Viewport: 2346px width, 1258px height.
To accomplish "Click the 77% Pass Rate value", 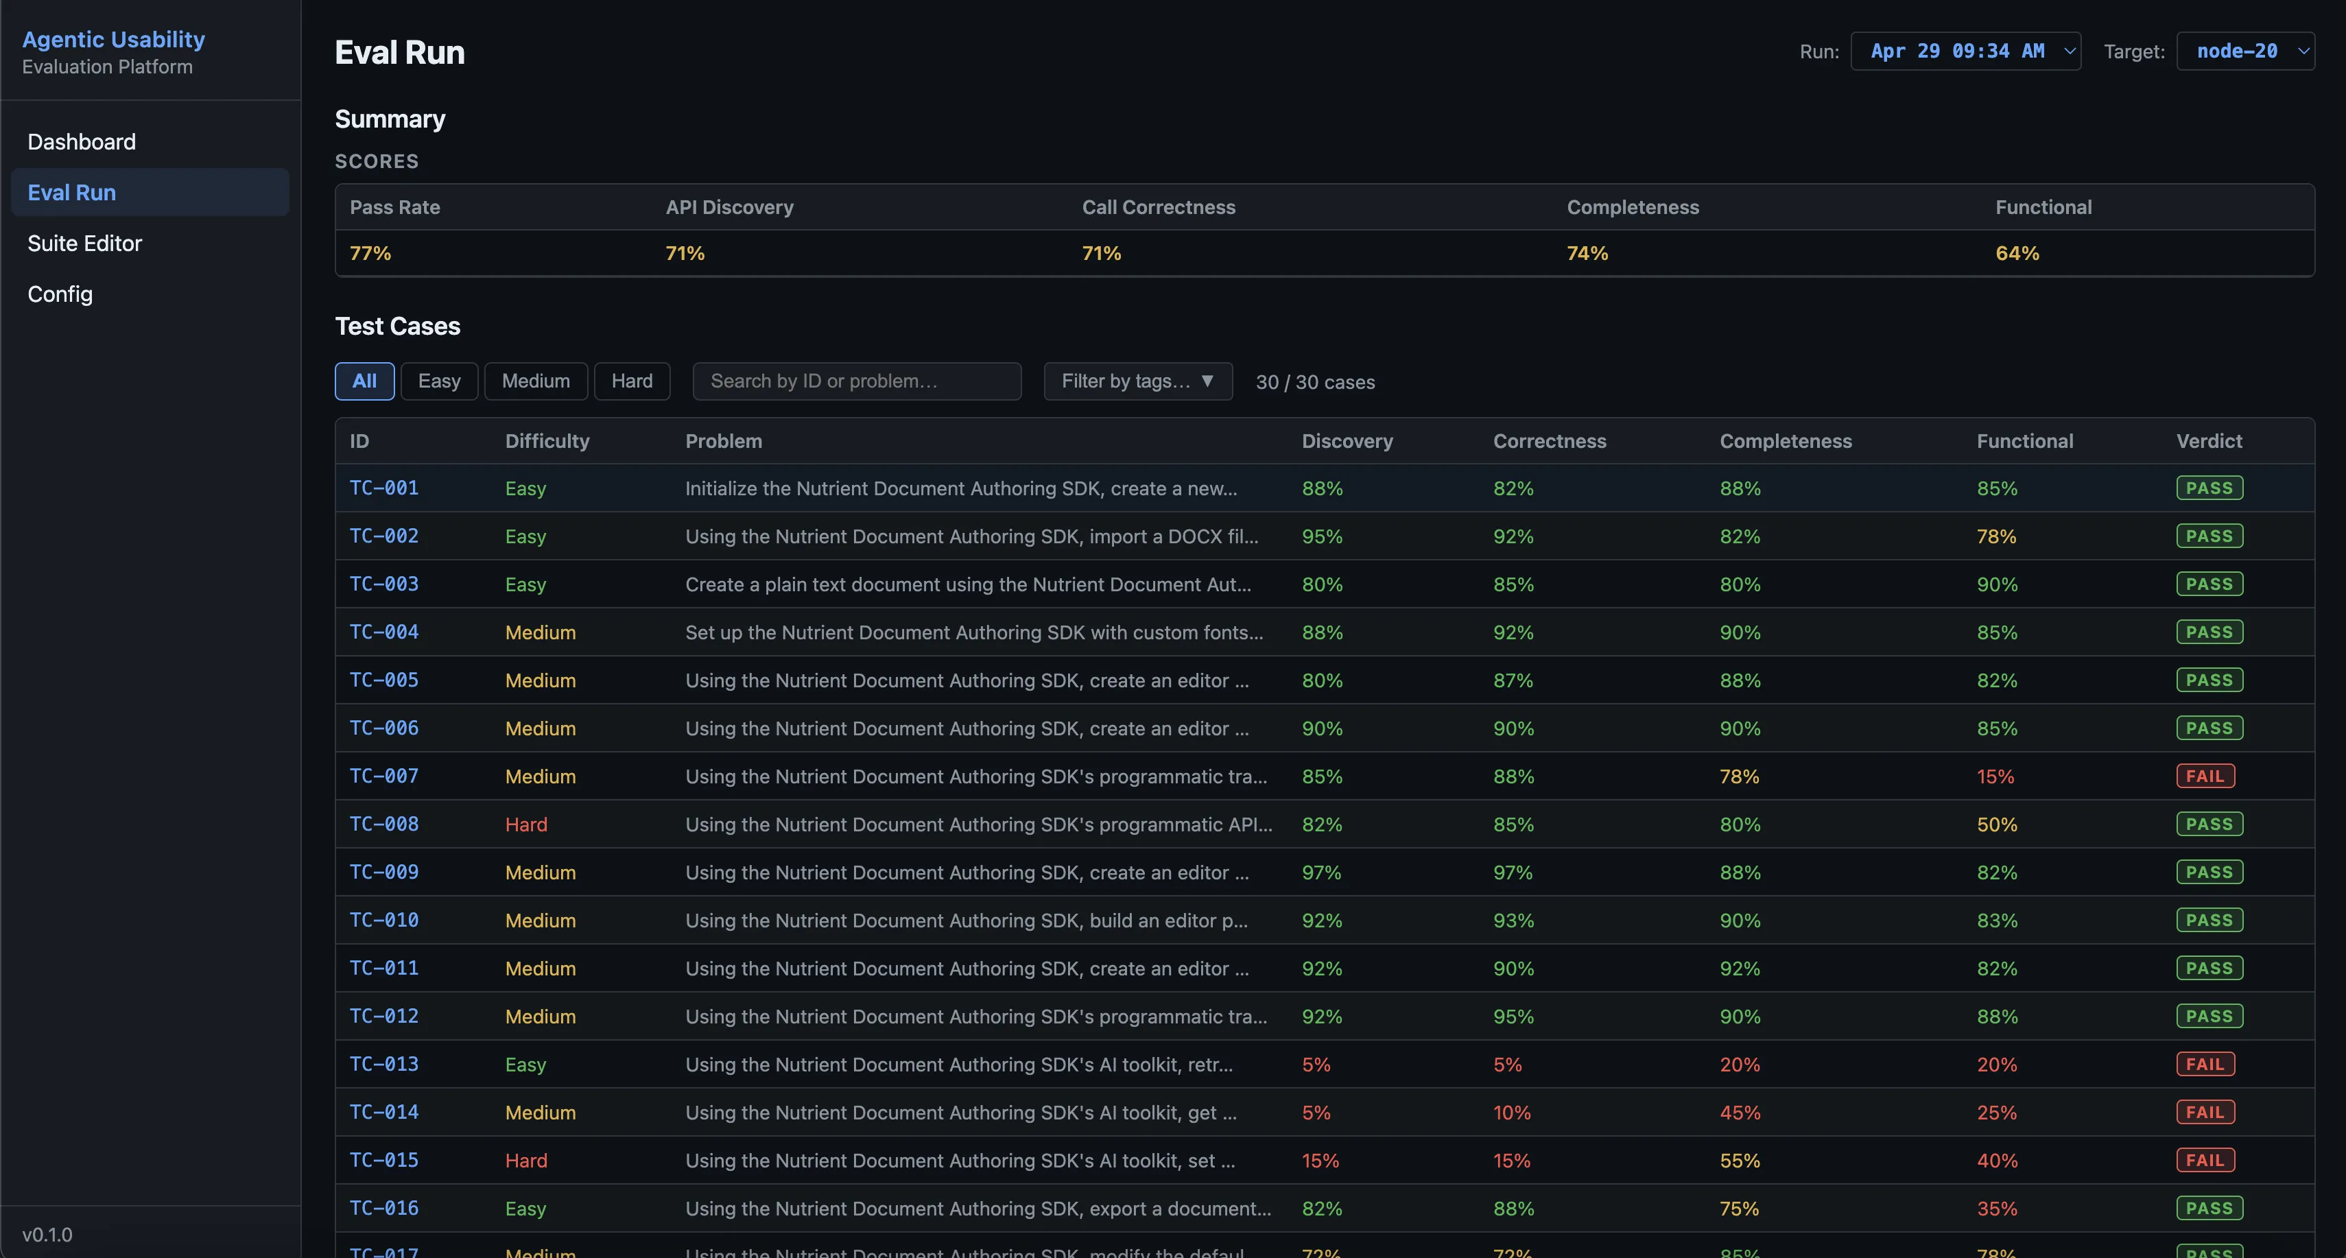I will pos(370,253).
